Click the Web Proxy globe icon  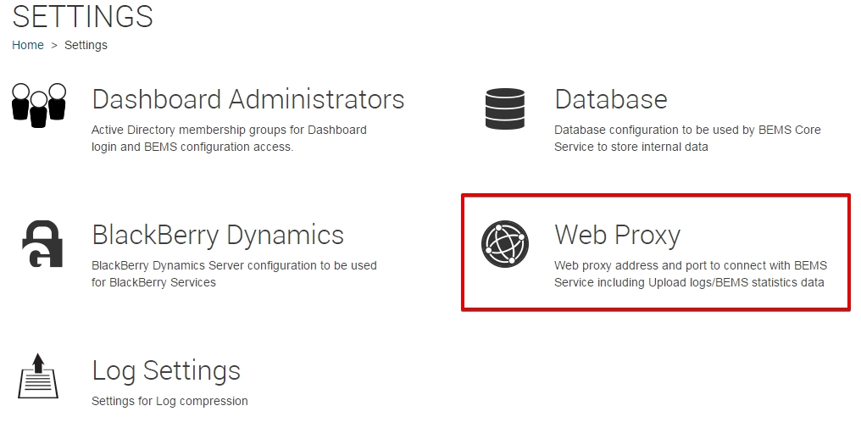click(x=505, y=243)
